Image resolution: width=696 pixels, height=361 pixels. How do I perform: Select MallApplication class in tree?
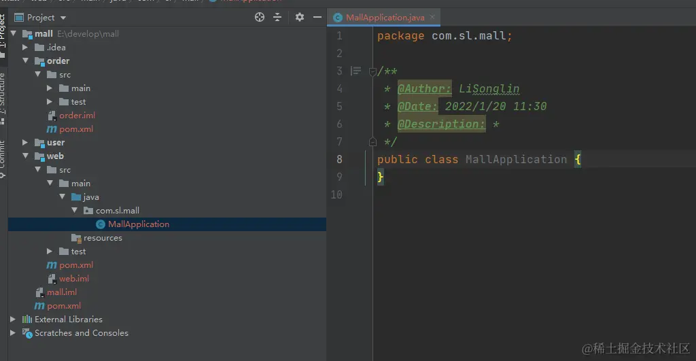(139, 224)
